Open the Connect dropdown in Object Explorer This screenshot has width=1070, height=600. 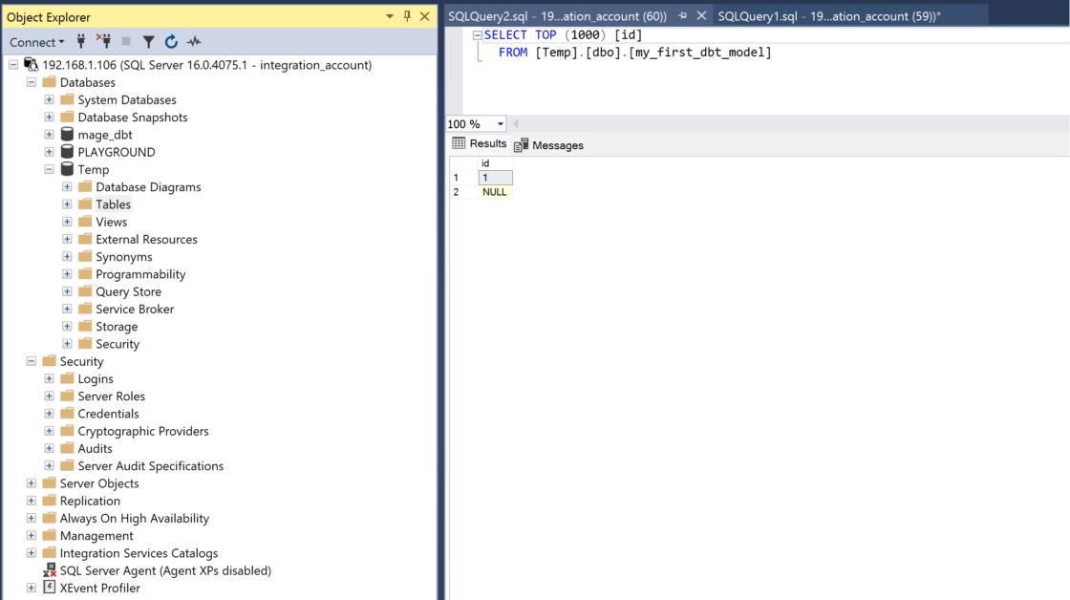click(37, 42)
